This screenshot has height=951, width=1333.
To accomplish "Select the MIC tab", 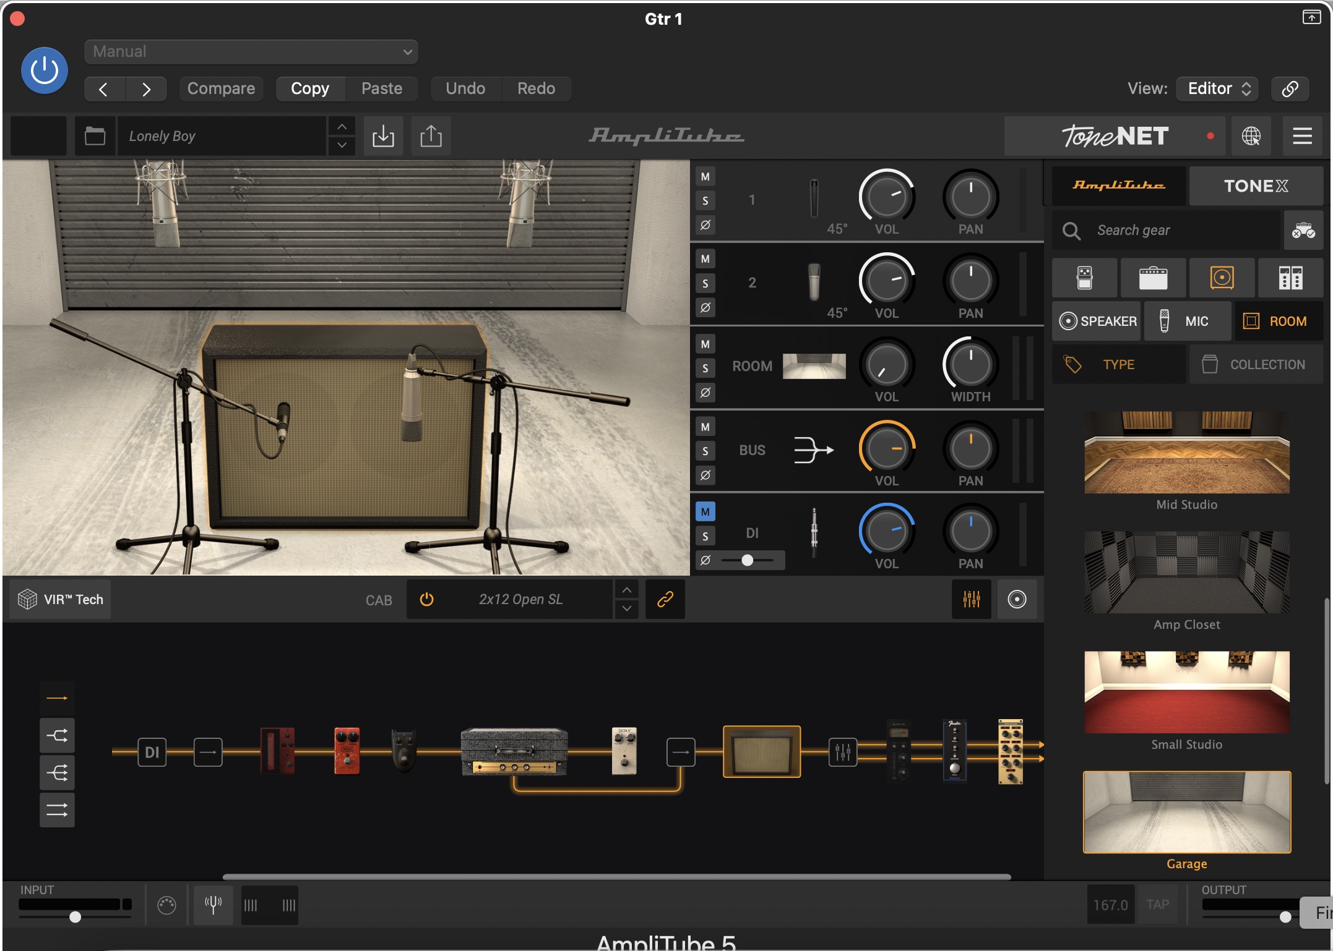I will (1187, 322).
